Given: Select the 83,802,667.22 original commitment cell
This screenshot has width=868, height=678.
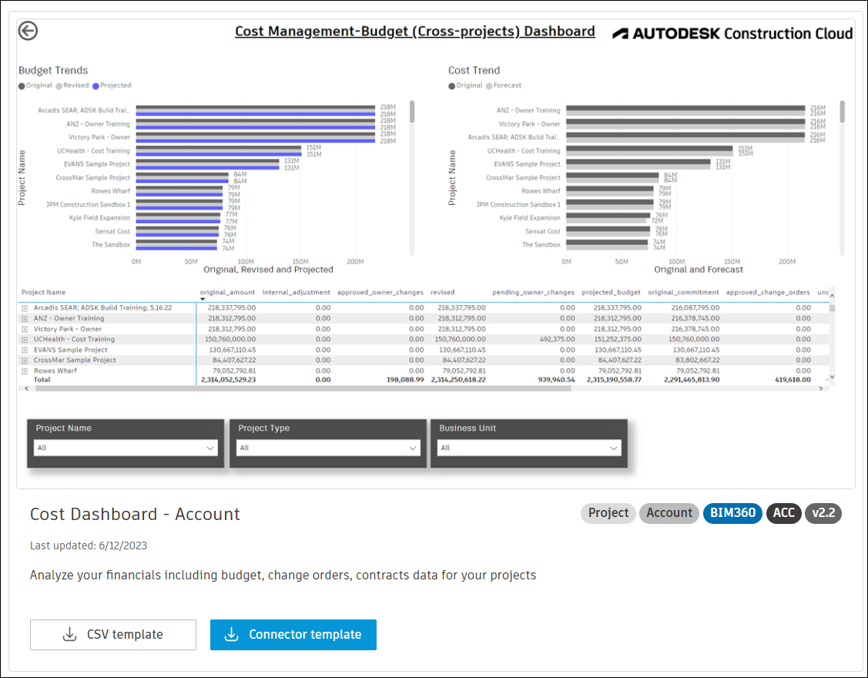Looking at the screenshot, I should click(x=698, y=361).
